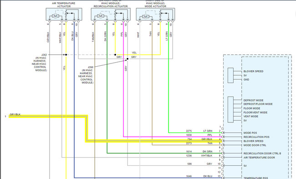Click the 'MODE POS' pin label

click(250, 133)
